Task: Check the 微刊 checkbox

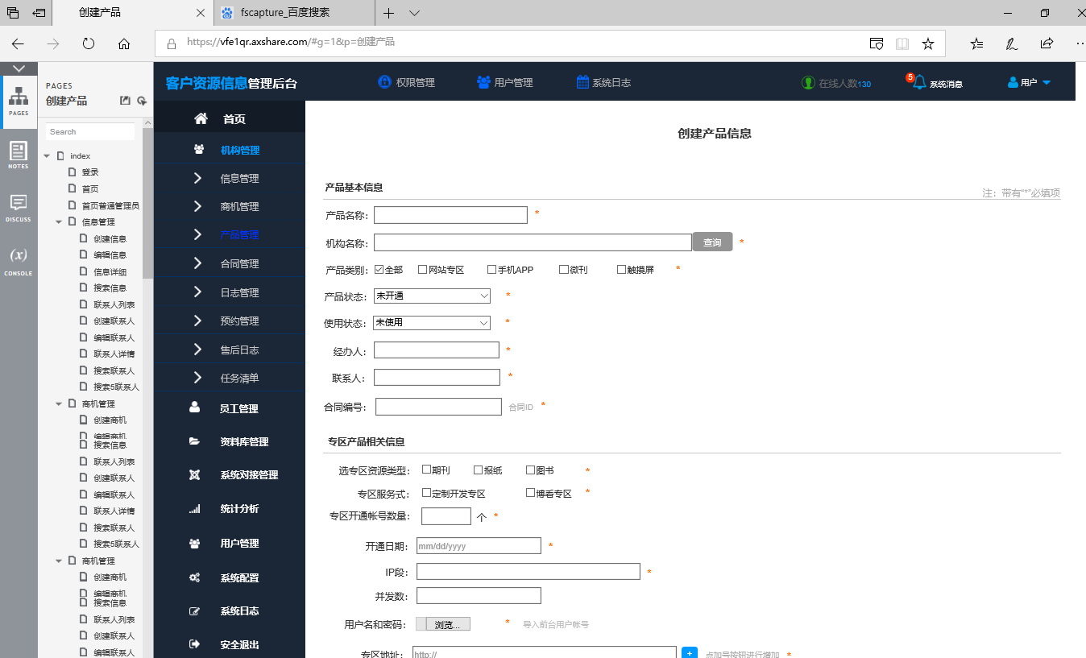Action: click(x=564, y=270)
